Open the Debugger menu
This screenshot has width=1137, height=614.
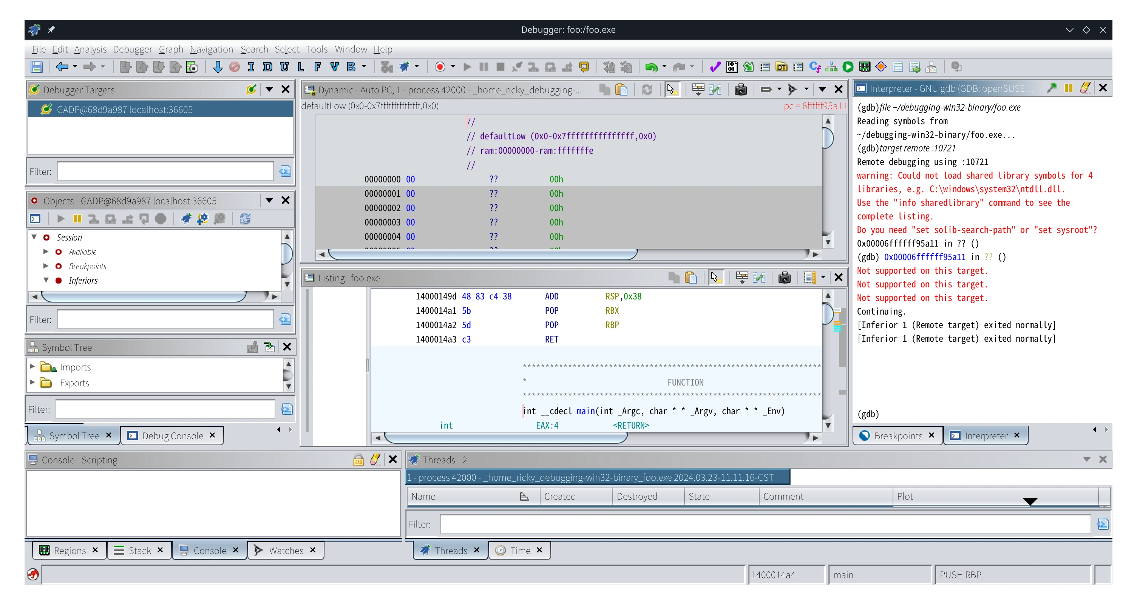tap(132, 49)
